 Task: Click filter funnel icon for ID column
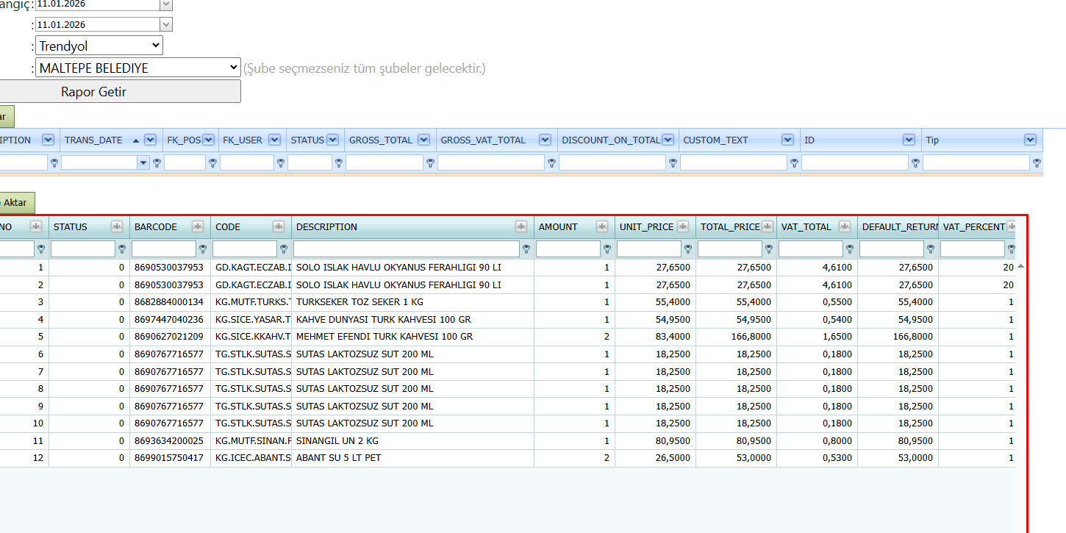click(915, 163)
